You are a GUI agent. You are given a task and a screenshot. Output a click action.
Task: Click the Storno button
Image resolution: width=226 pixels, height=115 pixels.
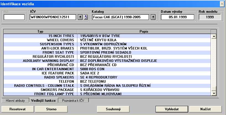coord(50,109)
